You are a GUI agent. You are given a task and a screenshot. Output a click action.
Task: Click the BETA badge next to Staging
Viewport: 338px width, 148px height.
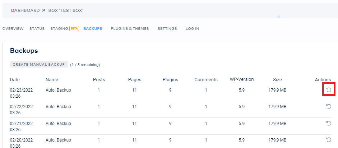(74, 28)
